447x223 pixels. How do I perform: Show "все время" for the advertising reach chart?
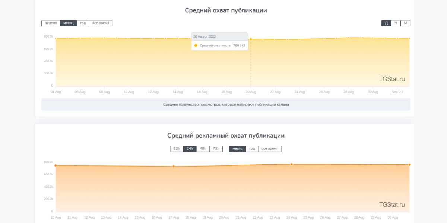pos(270,149)
